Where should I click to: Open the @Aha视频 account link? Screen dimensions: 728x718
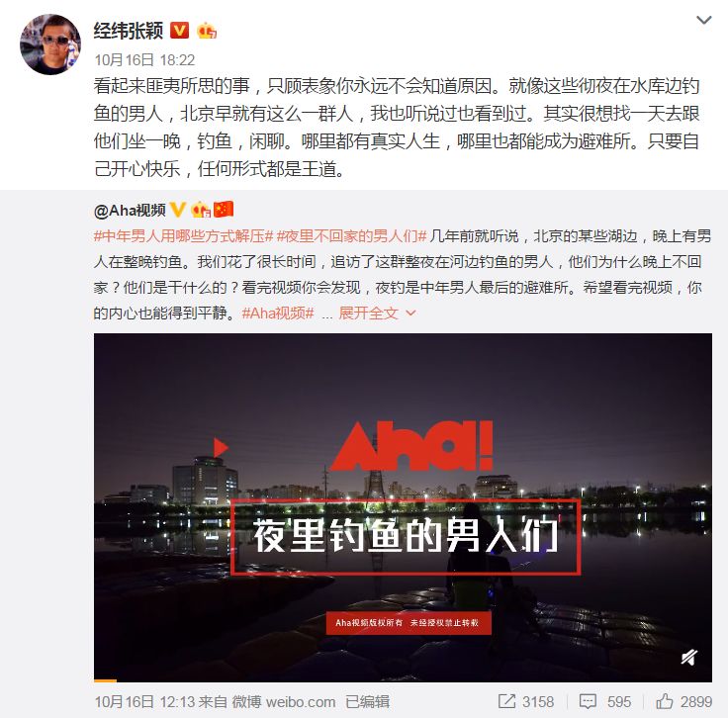pos(130,211)
